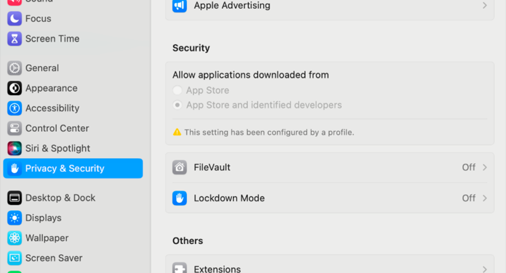Click the FileVault Off status text
This screenshot has height=273, width=506.
tap(469, 167)
